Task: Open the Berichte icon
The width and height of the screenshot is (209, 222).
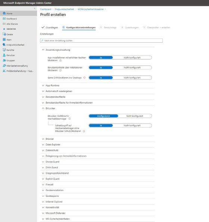Action: (x=4, y=50)
